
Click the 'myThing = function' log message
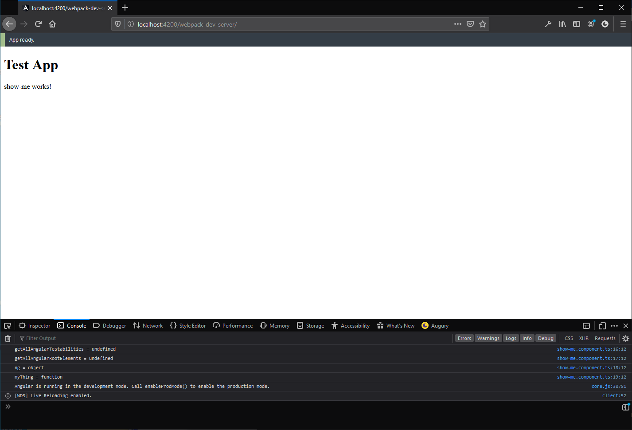click(x=39, y=377)
